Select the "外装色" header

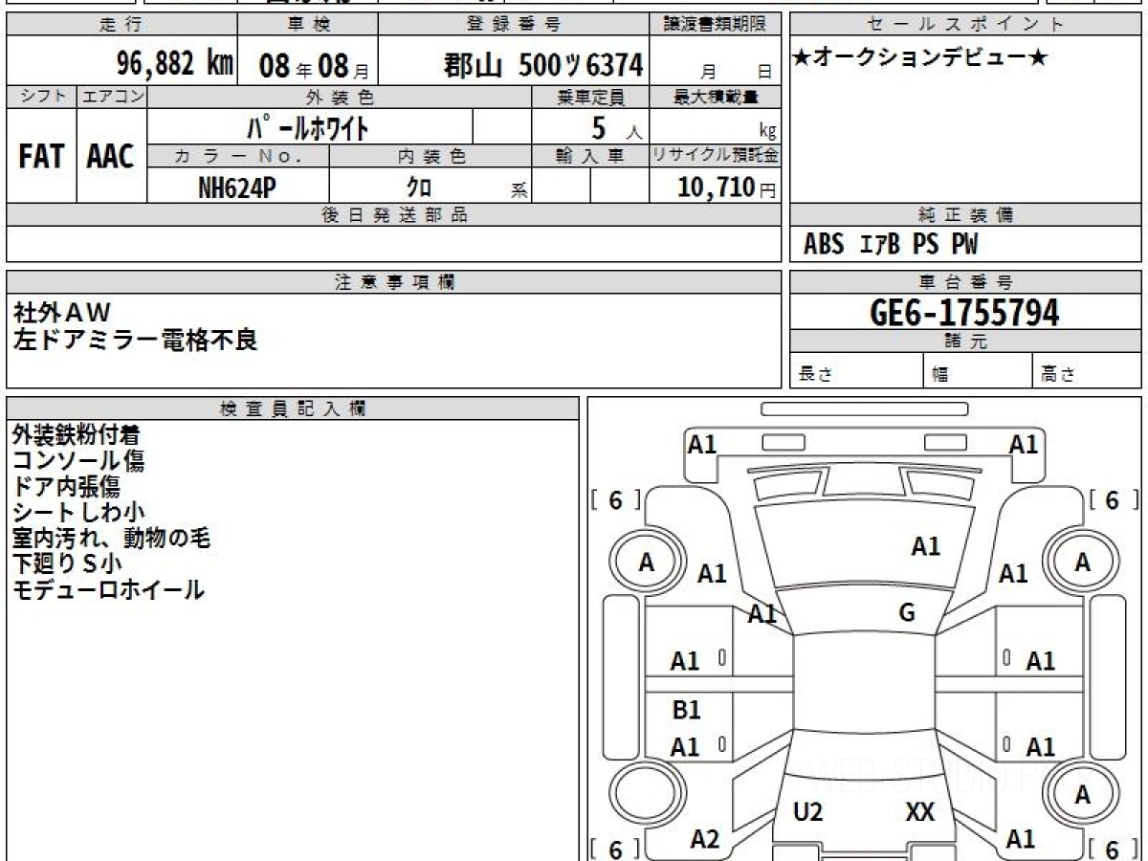click(340, 97)
